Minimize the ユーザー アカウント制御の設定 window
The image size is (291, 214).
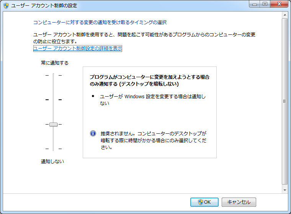coord(255,5)
